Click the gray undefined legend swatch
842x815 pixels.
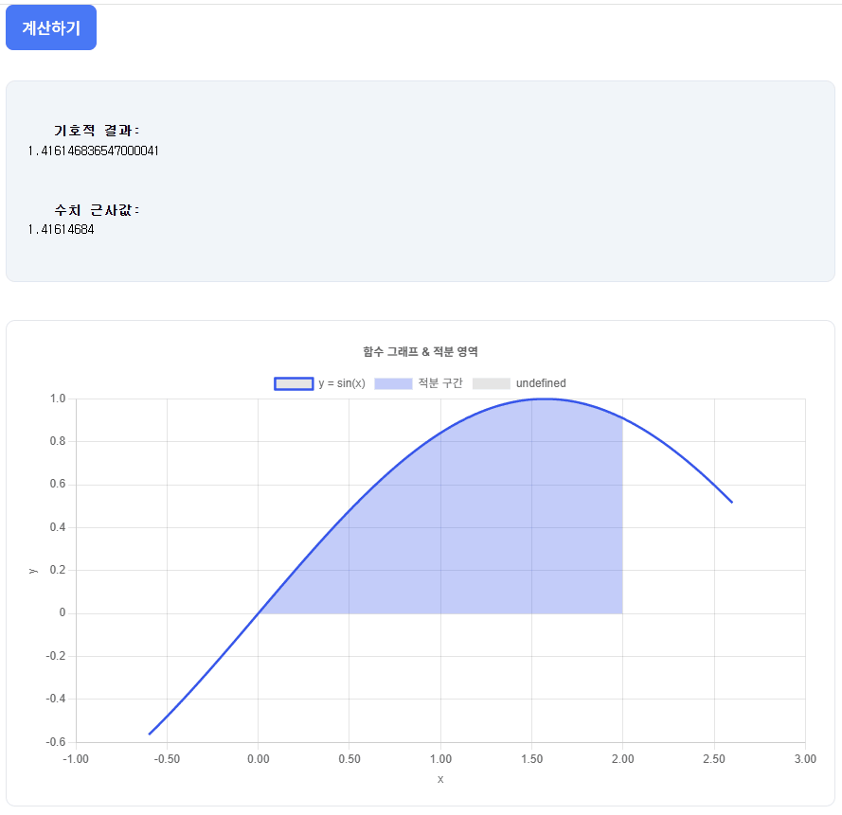pos(491,383)
